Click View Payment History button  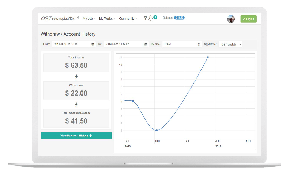pyautogui.click(x=76, y=135)
